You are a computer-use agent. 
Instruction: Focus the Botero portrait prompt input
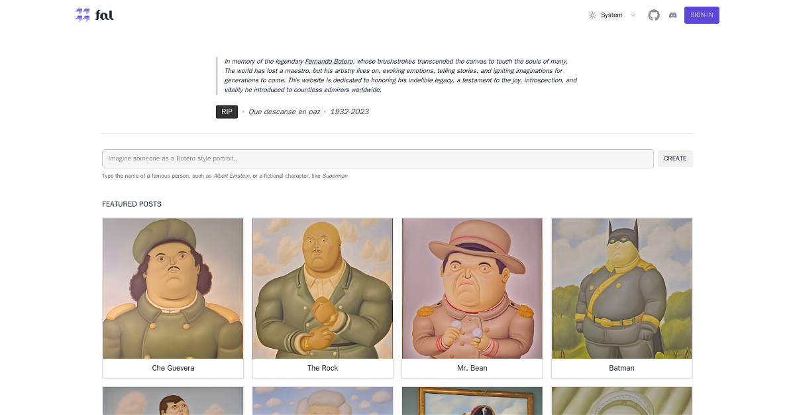coord(378,158)
